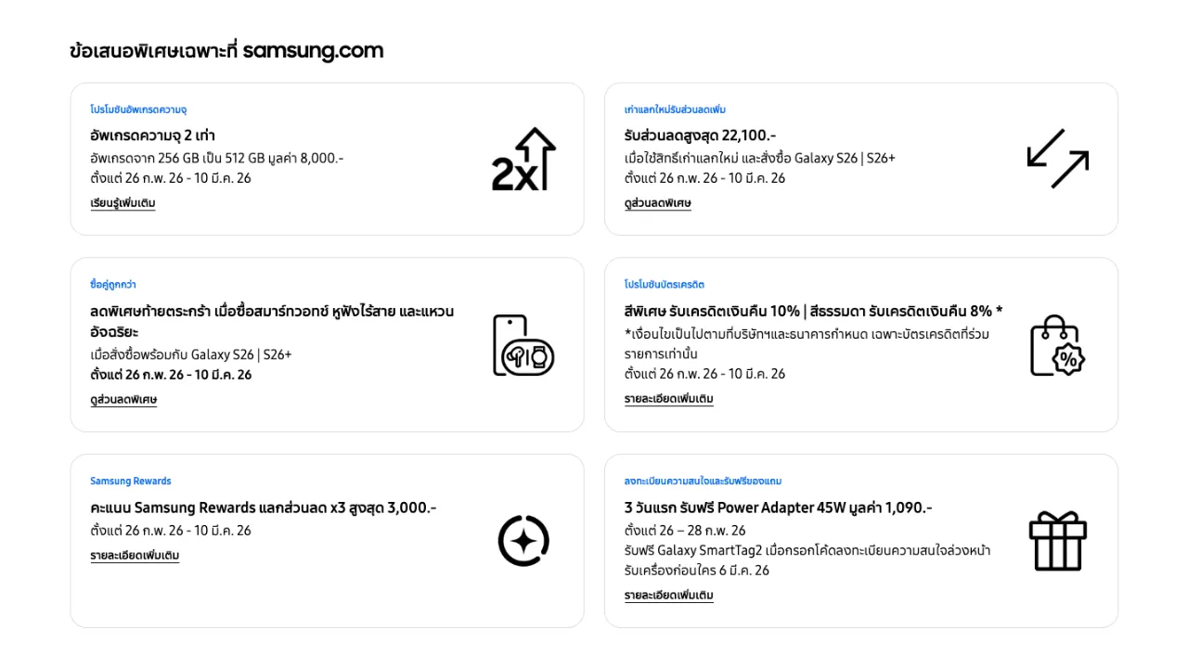Open ดูส่วนลดพิเศษ link in the smartwatch bundle card

point(123,400)
